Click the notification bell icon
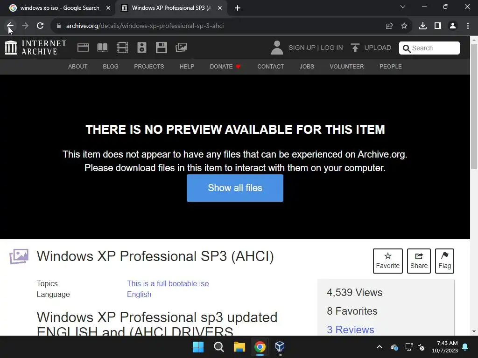The height and width of the screenshot is (358, 478). (x=465, y=347)
